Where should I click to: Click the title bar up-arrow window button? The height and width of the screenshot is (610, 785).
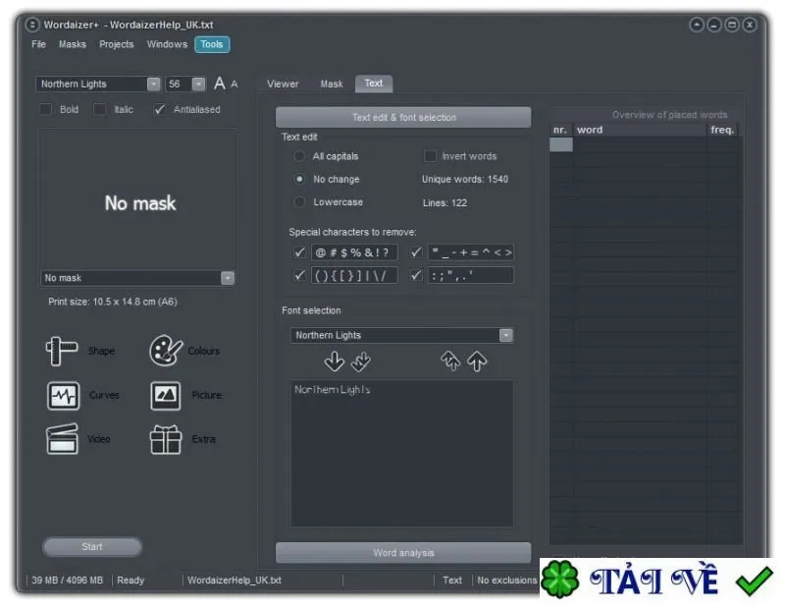pyautogui.click(x=697, y=25)
